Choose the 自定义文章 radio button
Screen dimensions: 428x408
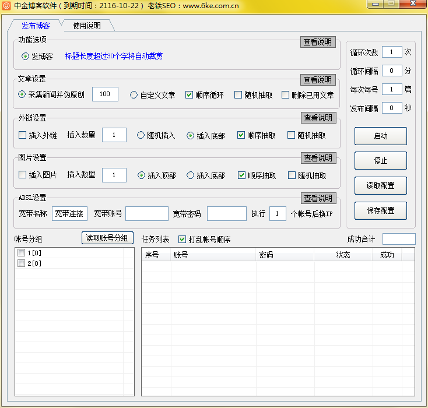coord(134,95)
